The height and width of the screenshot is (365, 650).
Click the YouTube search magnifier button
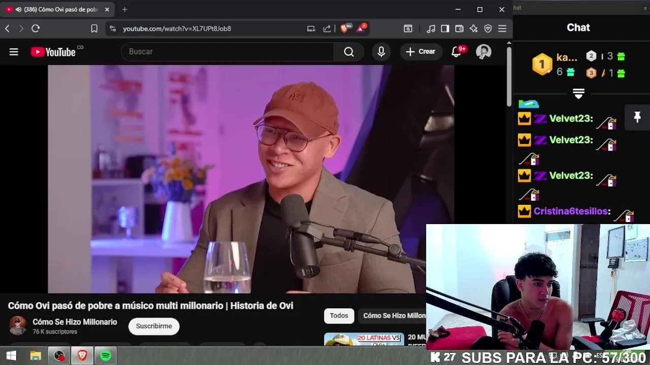349,52
